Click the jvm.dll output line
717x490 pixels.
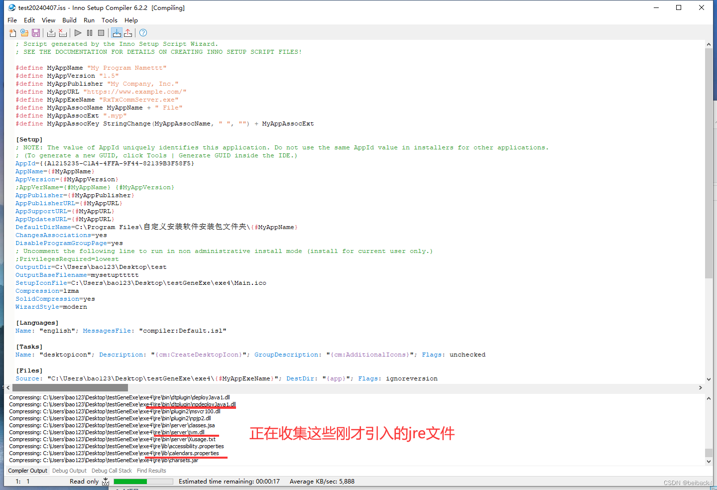[x=107, y=432]
